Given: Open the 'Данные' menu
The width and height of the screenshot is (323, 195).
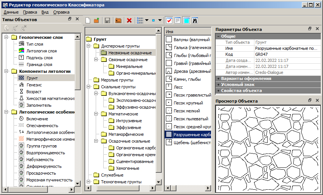Looking at the screenshot, I should (x=11, y=12).
